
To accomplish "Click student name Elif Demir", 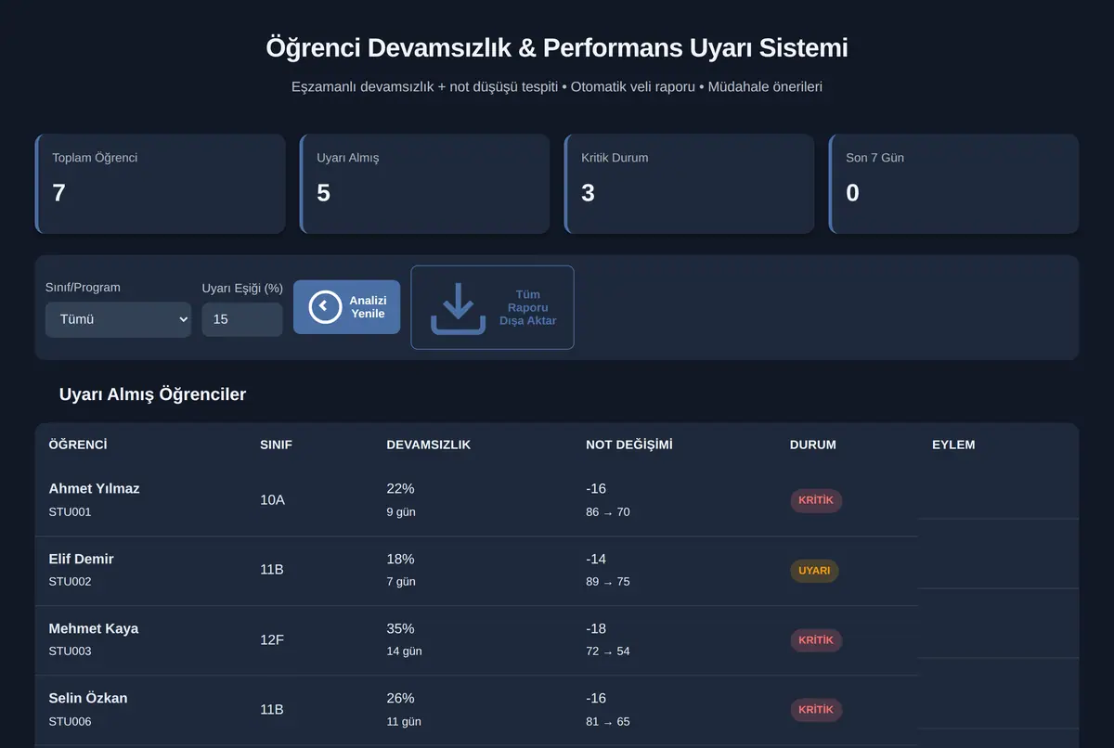I will [81, 559].
